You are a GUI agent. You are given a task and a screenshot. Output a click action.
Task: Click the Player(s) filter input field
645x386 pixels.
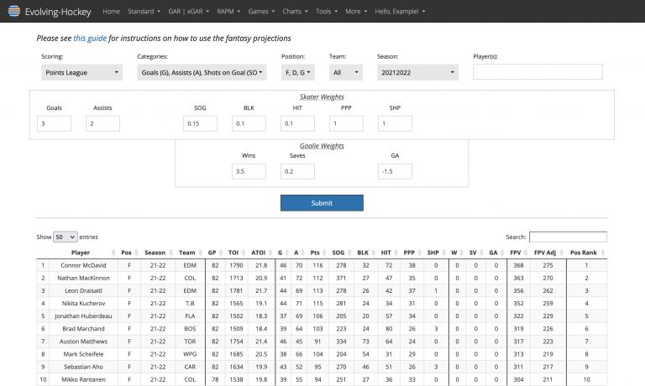click(x=539, y=73)
